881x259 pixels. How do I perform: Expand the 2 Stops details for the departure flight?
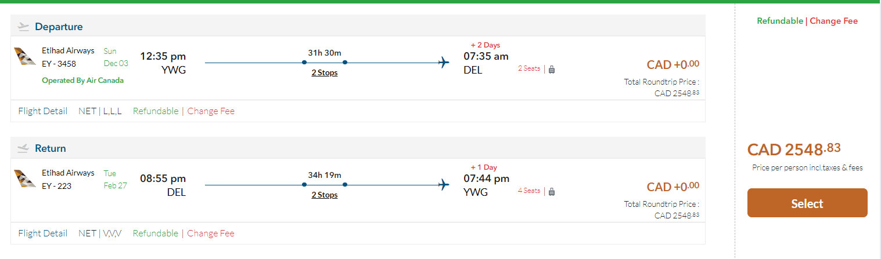[325, 73]
